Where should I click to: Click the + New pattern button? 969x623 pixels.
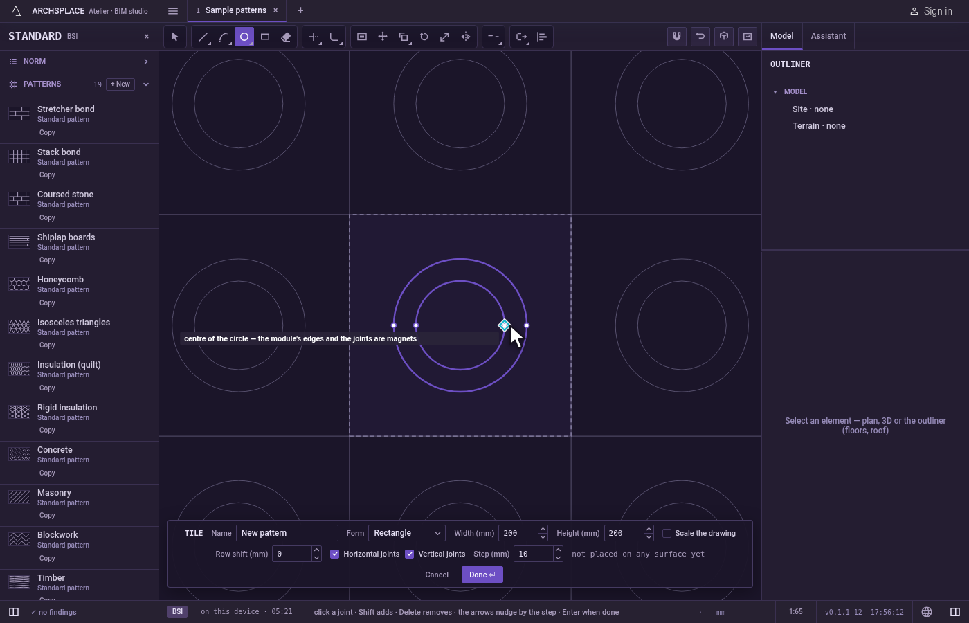[x=120, y=84]
